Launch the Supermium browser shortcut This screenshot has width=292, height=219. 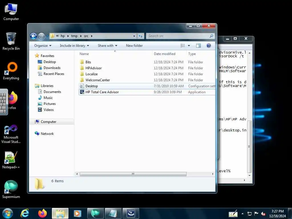[11, 189]
